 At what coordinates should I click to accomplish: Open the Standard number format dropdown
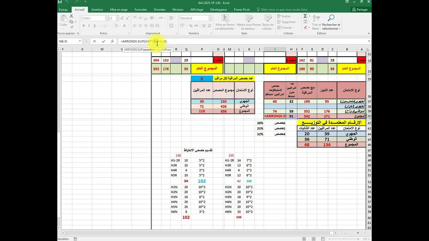tap(210, 18)
